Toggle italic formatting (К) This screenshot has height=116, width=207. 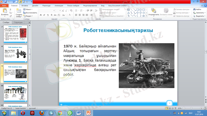point(44,15)
